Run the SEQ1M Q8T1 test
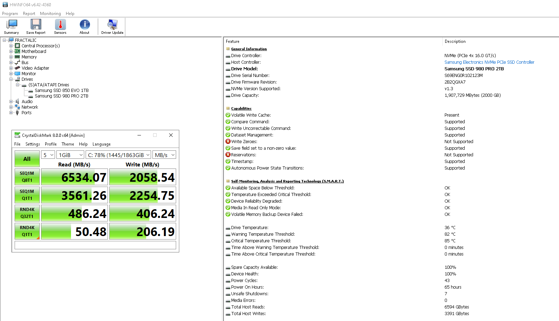 pyautogui.click(x=27, y=177)
